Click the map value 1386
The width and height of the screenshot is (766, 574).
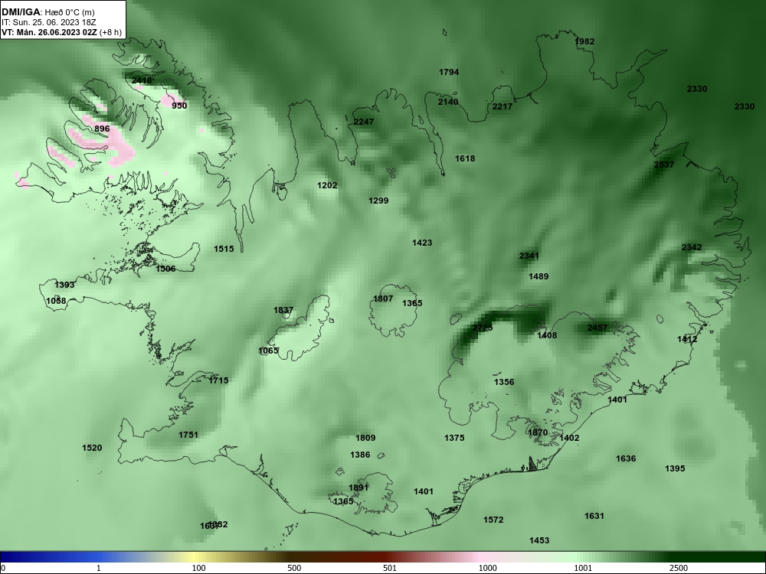tap(360, 455)
